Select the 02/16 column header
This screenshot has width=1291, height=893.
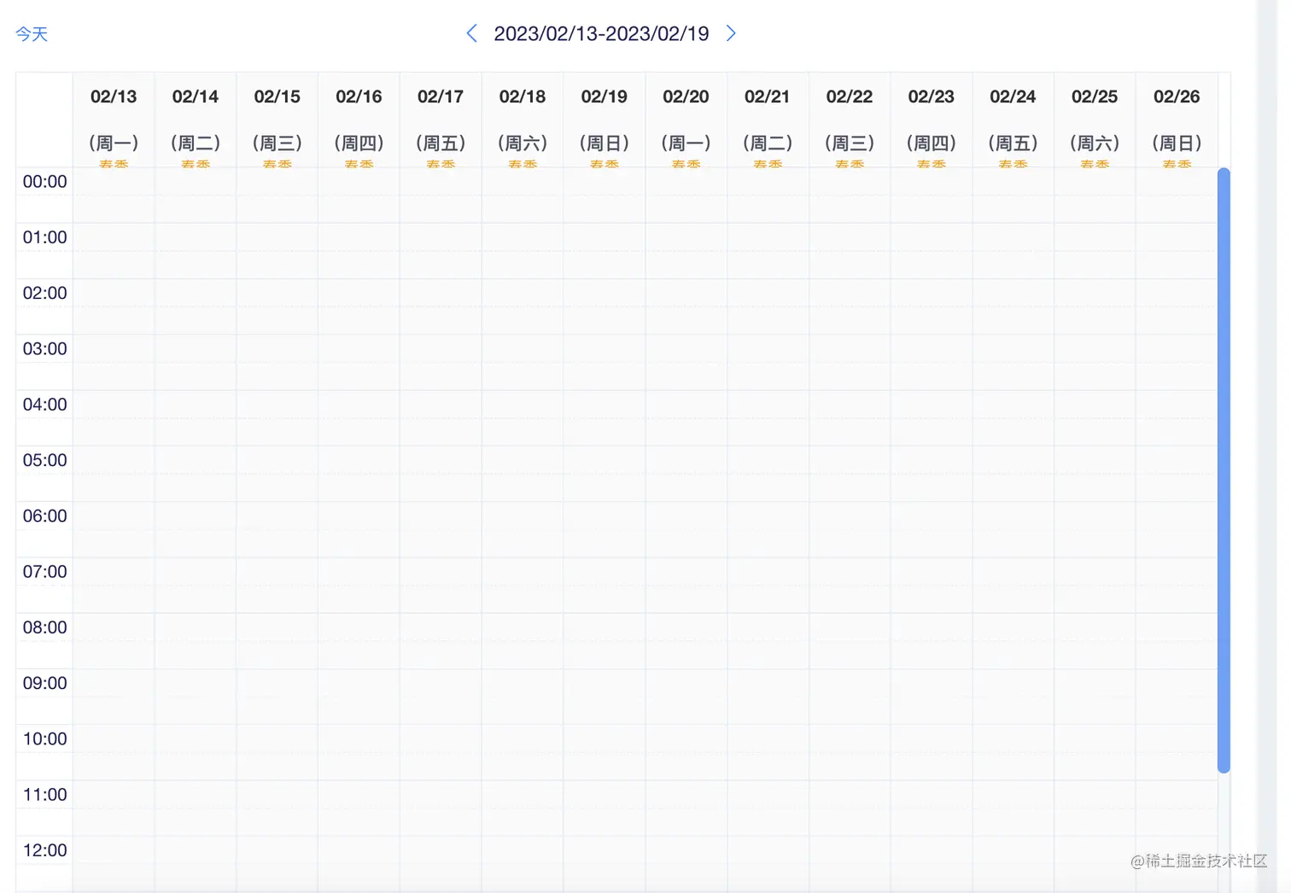(x=359, y=120)
